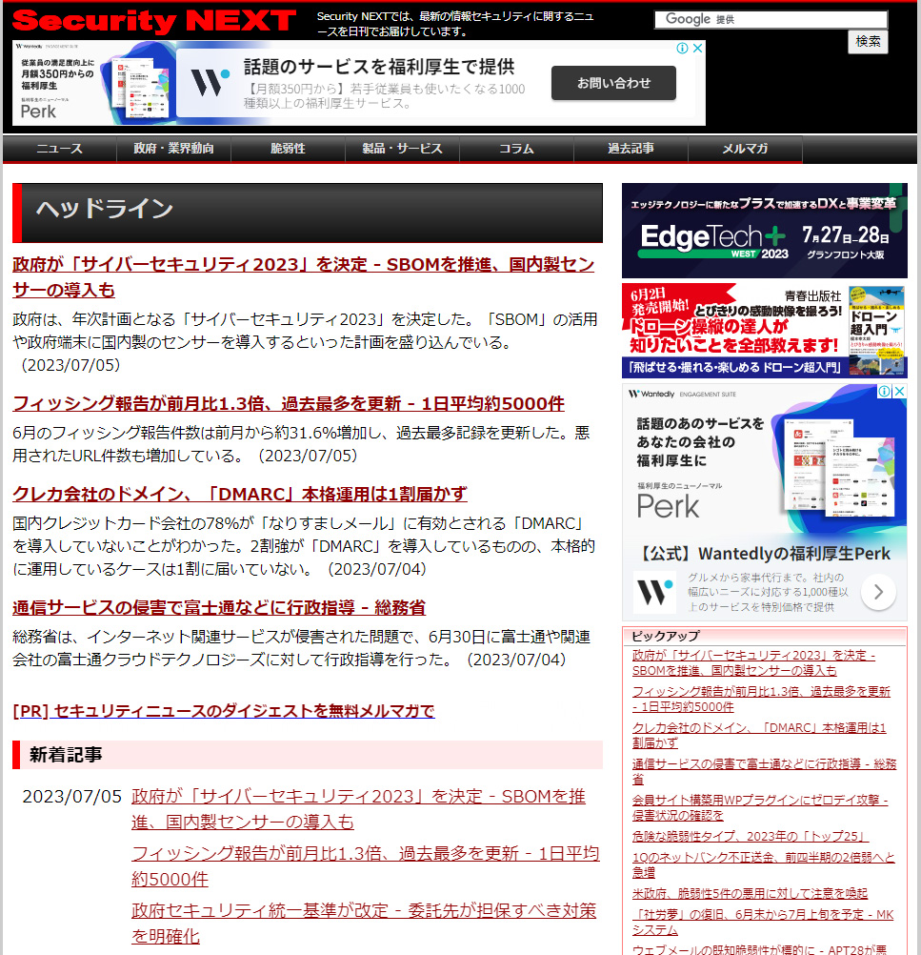Screen dimensions: 921x955
Task: Click the Google search input field
Action: point(771,19)
